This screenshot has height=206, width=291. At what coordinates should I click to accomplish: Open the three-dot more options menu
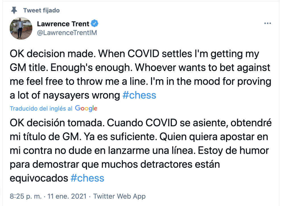click(x=267, y=24)
